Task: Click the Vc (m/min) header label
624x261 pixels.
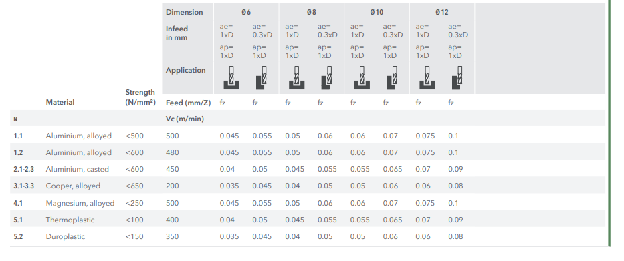Action: pyautogui.click(x=185, y=119)
